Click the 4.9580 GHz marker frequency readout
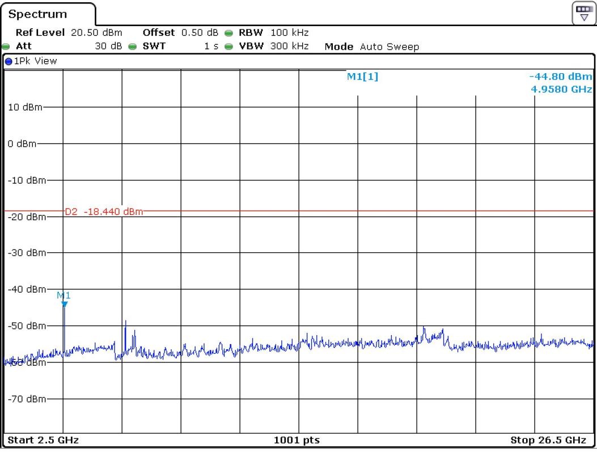This screenshot has height=465, width=597. 562,89
